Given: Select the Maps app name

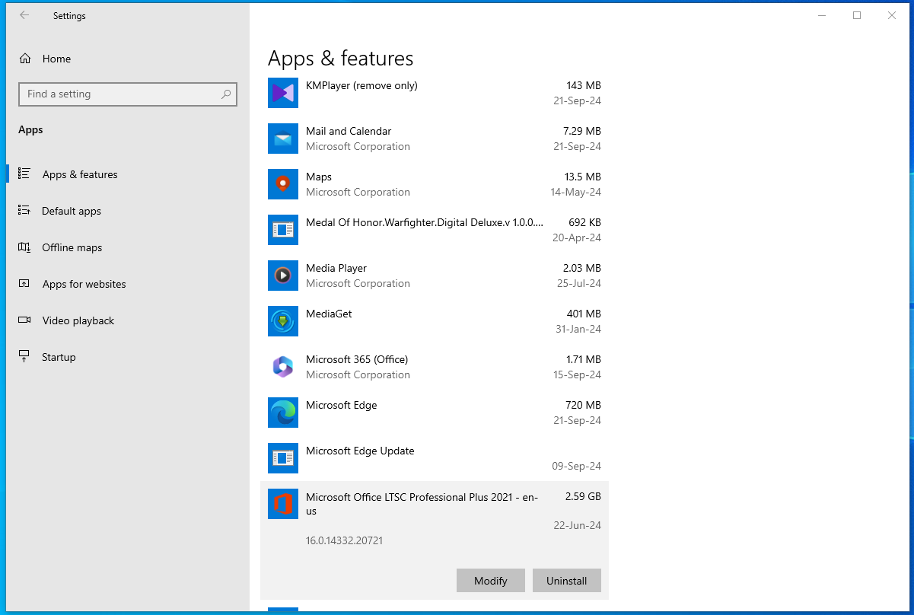Looking at the screenshot, I should [x=319, y=177].
